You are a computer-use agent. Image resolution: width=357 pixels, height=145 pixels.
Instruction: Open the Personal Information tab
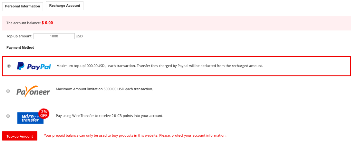23,6
